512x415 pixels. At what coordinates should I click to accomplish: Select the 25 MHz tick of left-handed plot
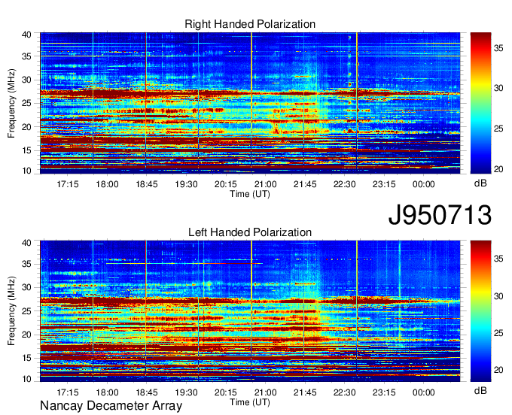pos(27,311)
